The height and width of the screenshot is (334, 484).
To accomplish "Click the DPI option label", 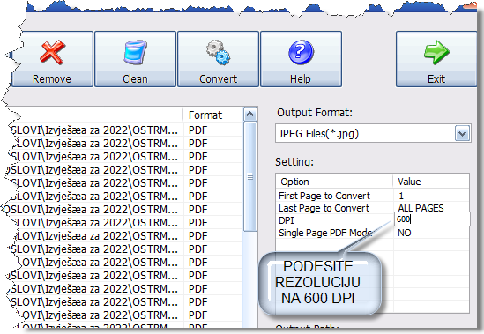I will [x=287, y=220].
